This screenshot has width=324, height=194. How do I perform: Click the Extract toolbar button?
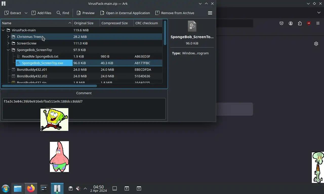(x=12, y=13)
